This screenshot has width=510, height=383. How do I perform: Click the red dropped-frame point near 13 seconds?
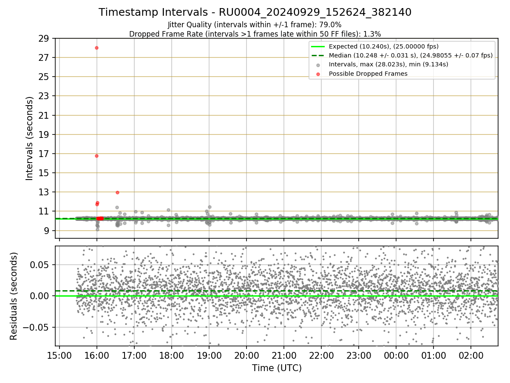117,192
